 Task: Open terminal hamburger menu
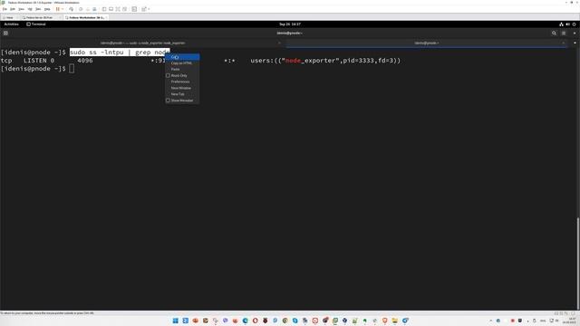(x=564, y=33)
